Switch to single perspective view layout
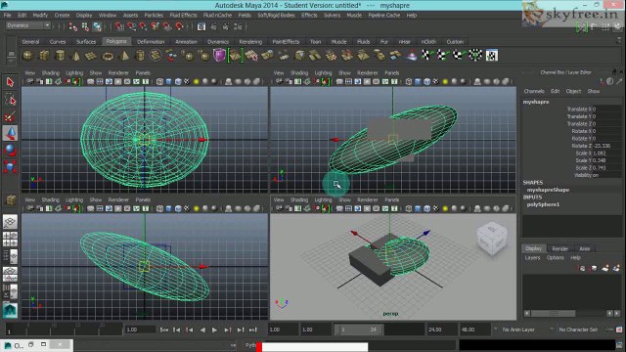Screen dimensions: 626x352 [10, 222]
